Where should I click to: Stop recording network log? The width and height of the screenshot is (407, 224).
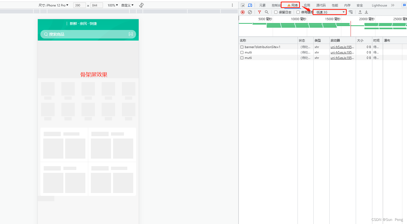pos(243,12)
